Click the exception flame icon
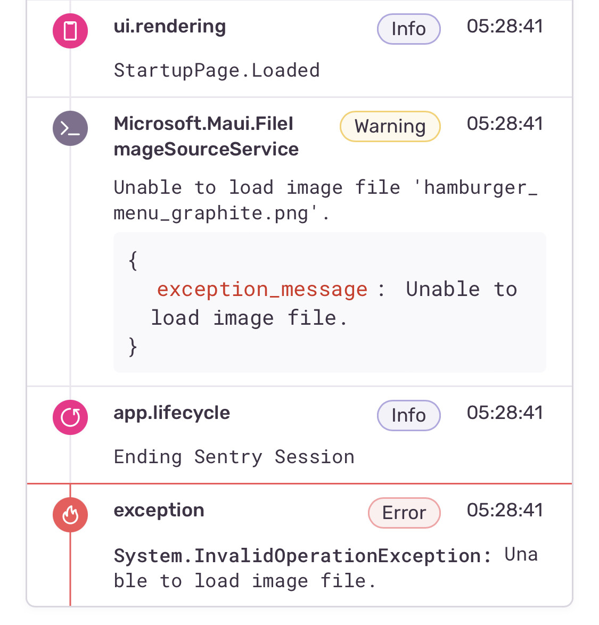The image size is (599, 625). (70, 514)
